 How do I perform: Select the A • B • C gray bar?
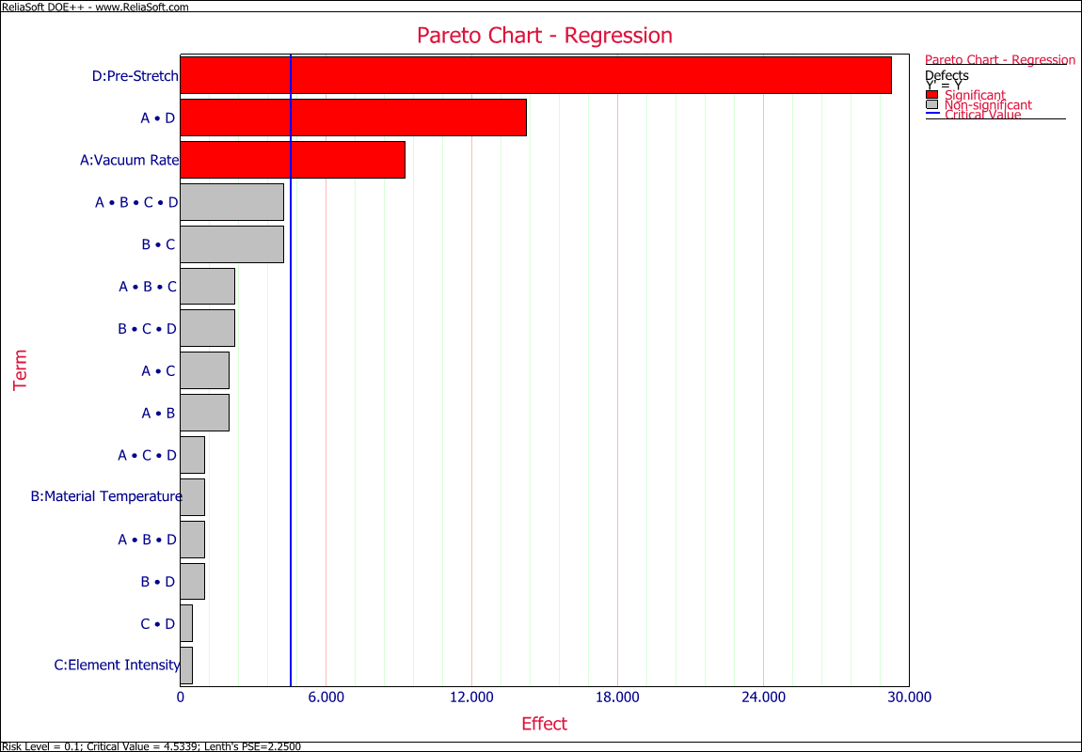point(208,286)
